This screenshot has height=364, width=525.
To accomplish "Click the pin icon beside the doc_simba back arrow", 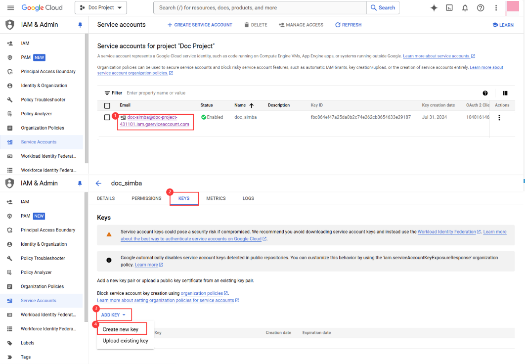I will (80, 183).
